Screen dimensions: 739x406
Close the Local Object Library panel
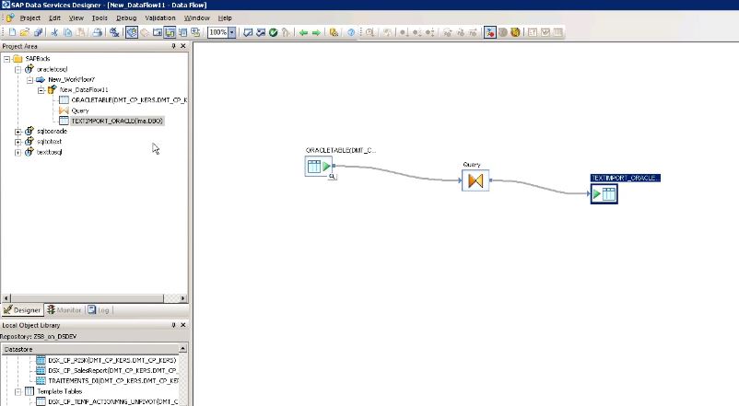tap(183, 325)
